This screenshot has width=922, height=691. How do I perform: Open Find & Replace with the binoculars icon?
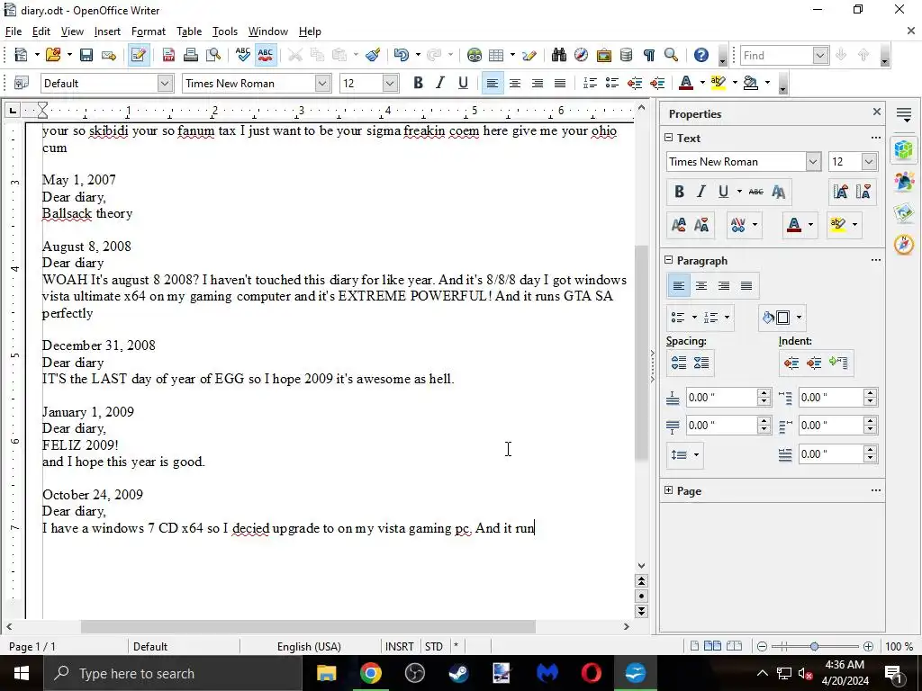coord(558,55)
